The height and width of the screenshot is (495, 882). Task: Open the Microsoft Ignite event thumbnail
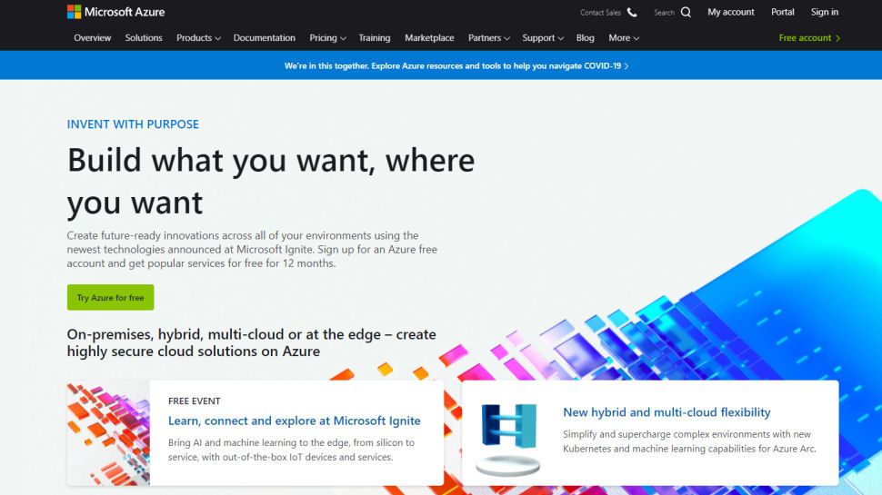pyautogui.click(x=108, y=433)
